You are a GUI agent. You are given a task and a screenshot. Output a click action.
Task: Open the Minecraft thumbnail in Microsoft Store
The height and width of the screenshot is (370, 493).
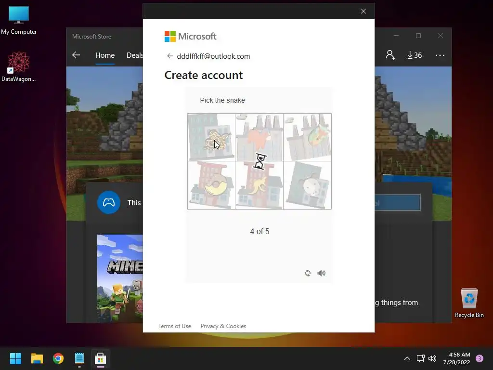coord(120,278)
